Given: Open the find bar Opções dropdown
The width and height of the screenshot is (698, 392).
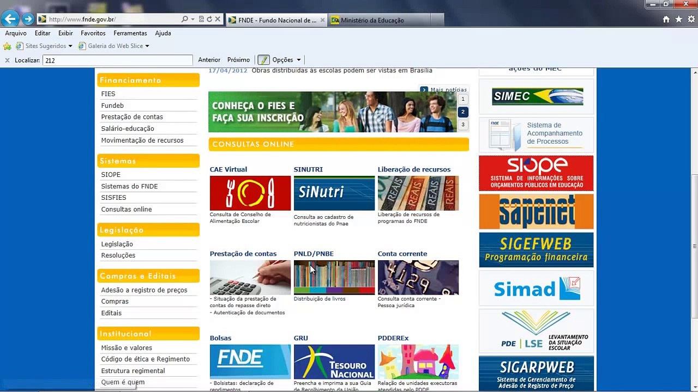Looking at the screenshot, I should click(x=286, y=60).
